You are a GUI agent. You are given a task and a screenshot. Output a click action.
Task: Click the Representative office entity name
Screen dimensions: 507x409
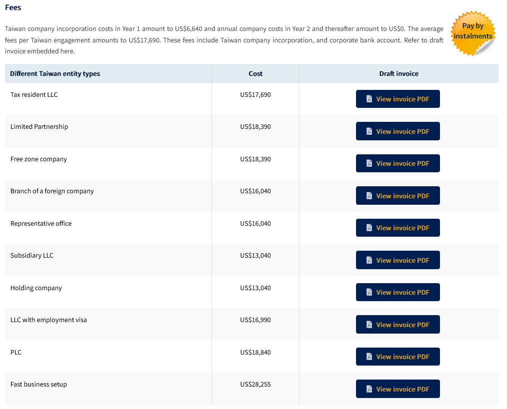pos(41,223)
